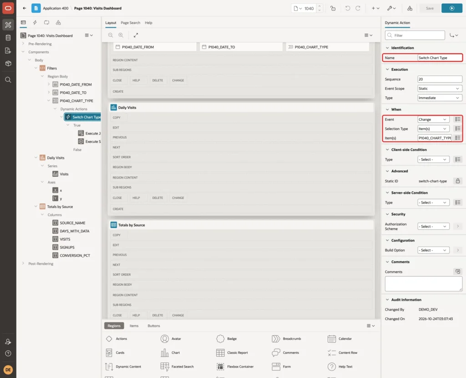Click the Save button
This screenshot has height=378, width=466.
(430, 8)
